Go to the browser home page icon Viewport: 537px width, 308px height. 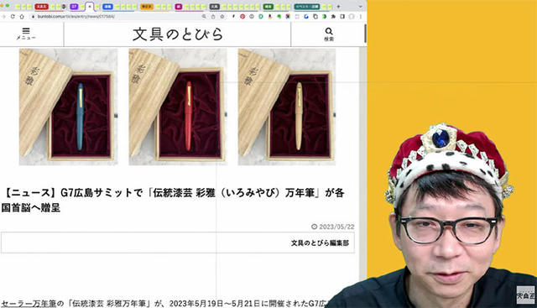pyautogui.click(x=22, y=17)
